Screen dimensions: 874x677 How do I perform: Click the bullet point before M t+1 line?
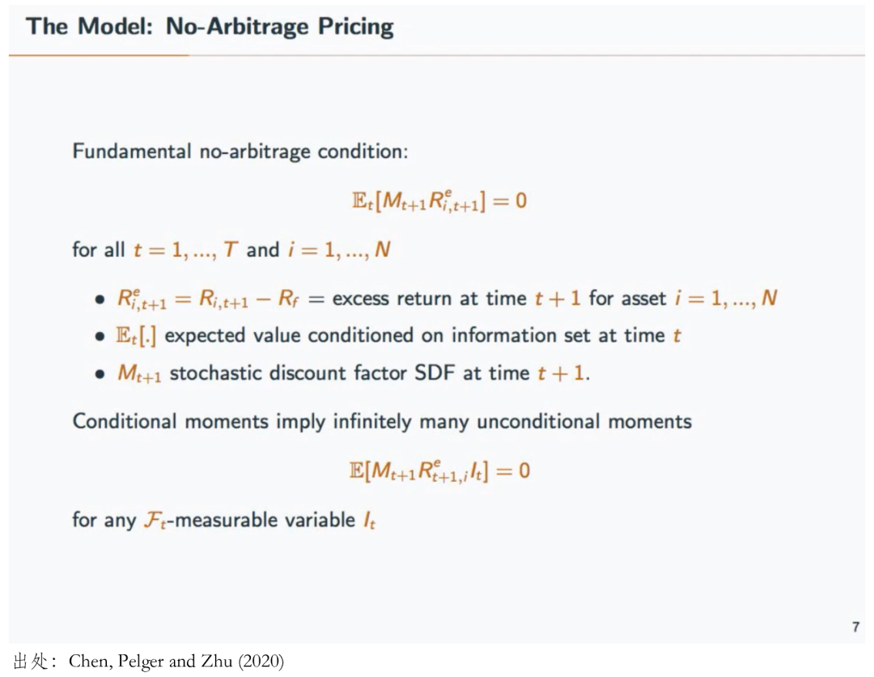pyautogui.click(x=100, y=374)
